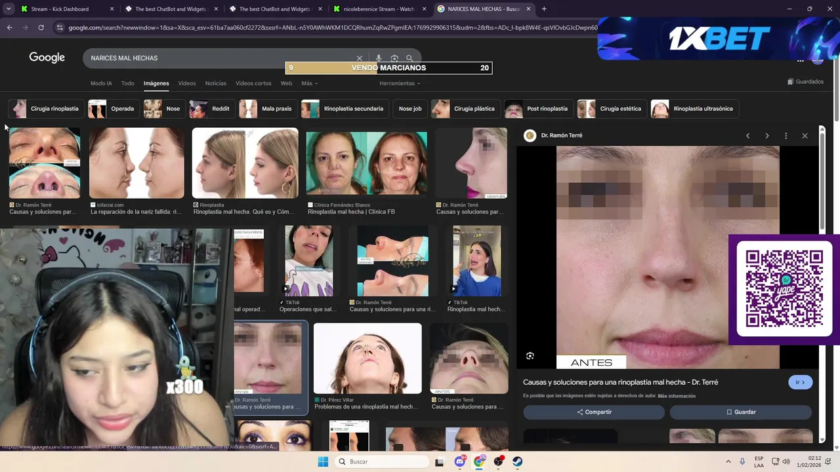Open site information icon in address bar
Viewport: 840px width, 472px height.
click(60, 28)
